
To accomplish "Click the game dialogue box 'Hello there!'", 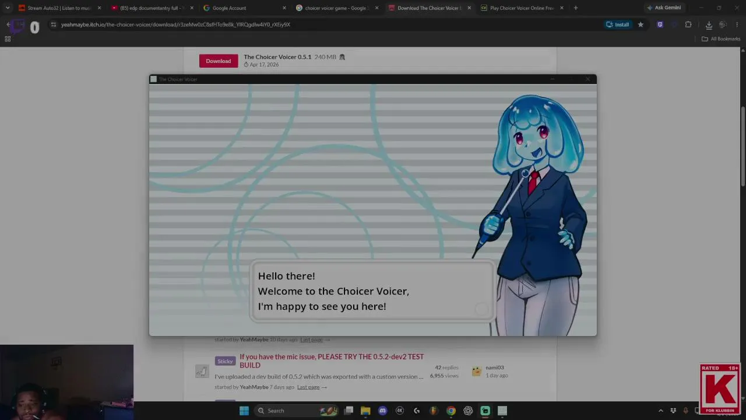I will [372, 291].
